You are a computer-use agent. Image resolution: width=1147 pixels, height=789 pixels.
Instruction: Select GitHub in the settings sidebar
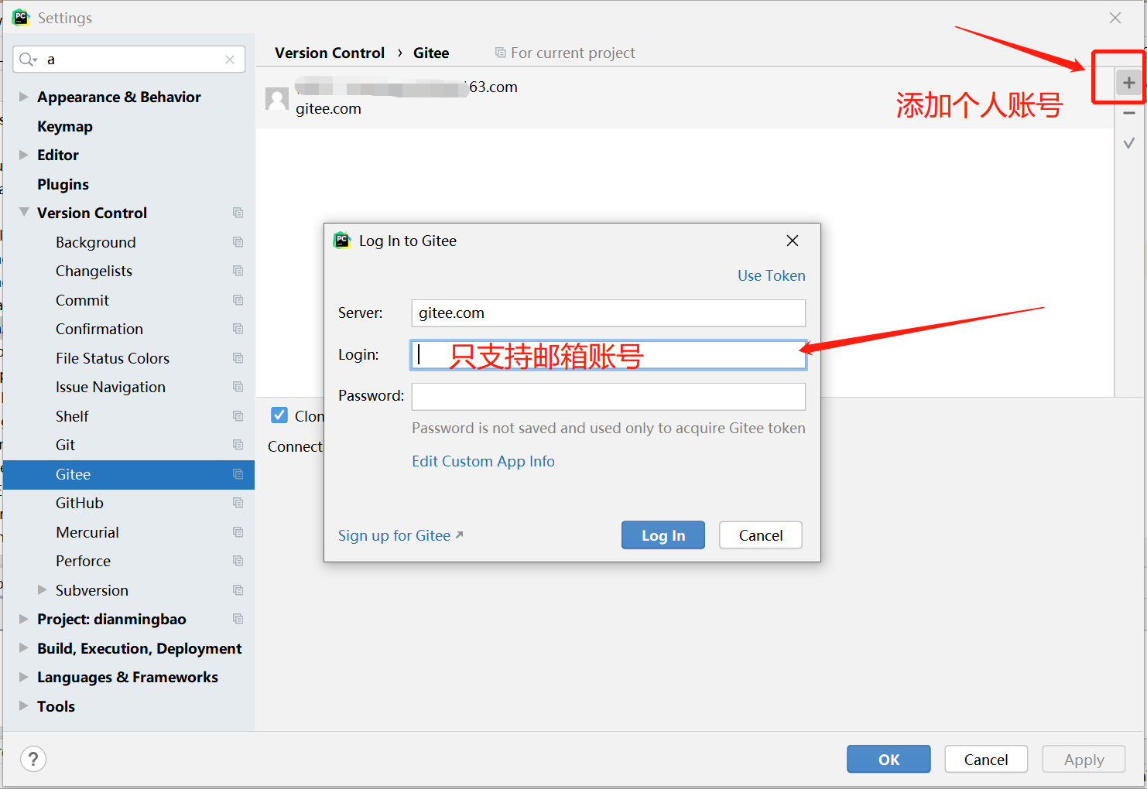point(79,503)
